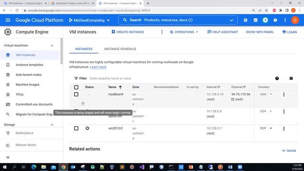
Task: Collapse the Virtual machines sidebar section
Action: pyautogui.click(x=52, y=46)
